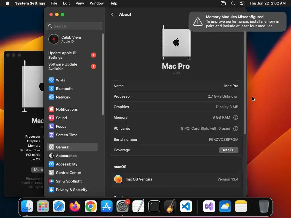Click the Mac Pro name value
The width and height of the screenshot is (291, 218).
pos(231,86)
